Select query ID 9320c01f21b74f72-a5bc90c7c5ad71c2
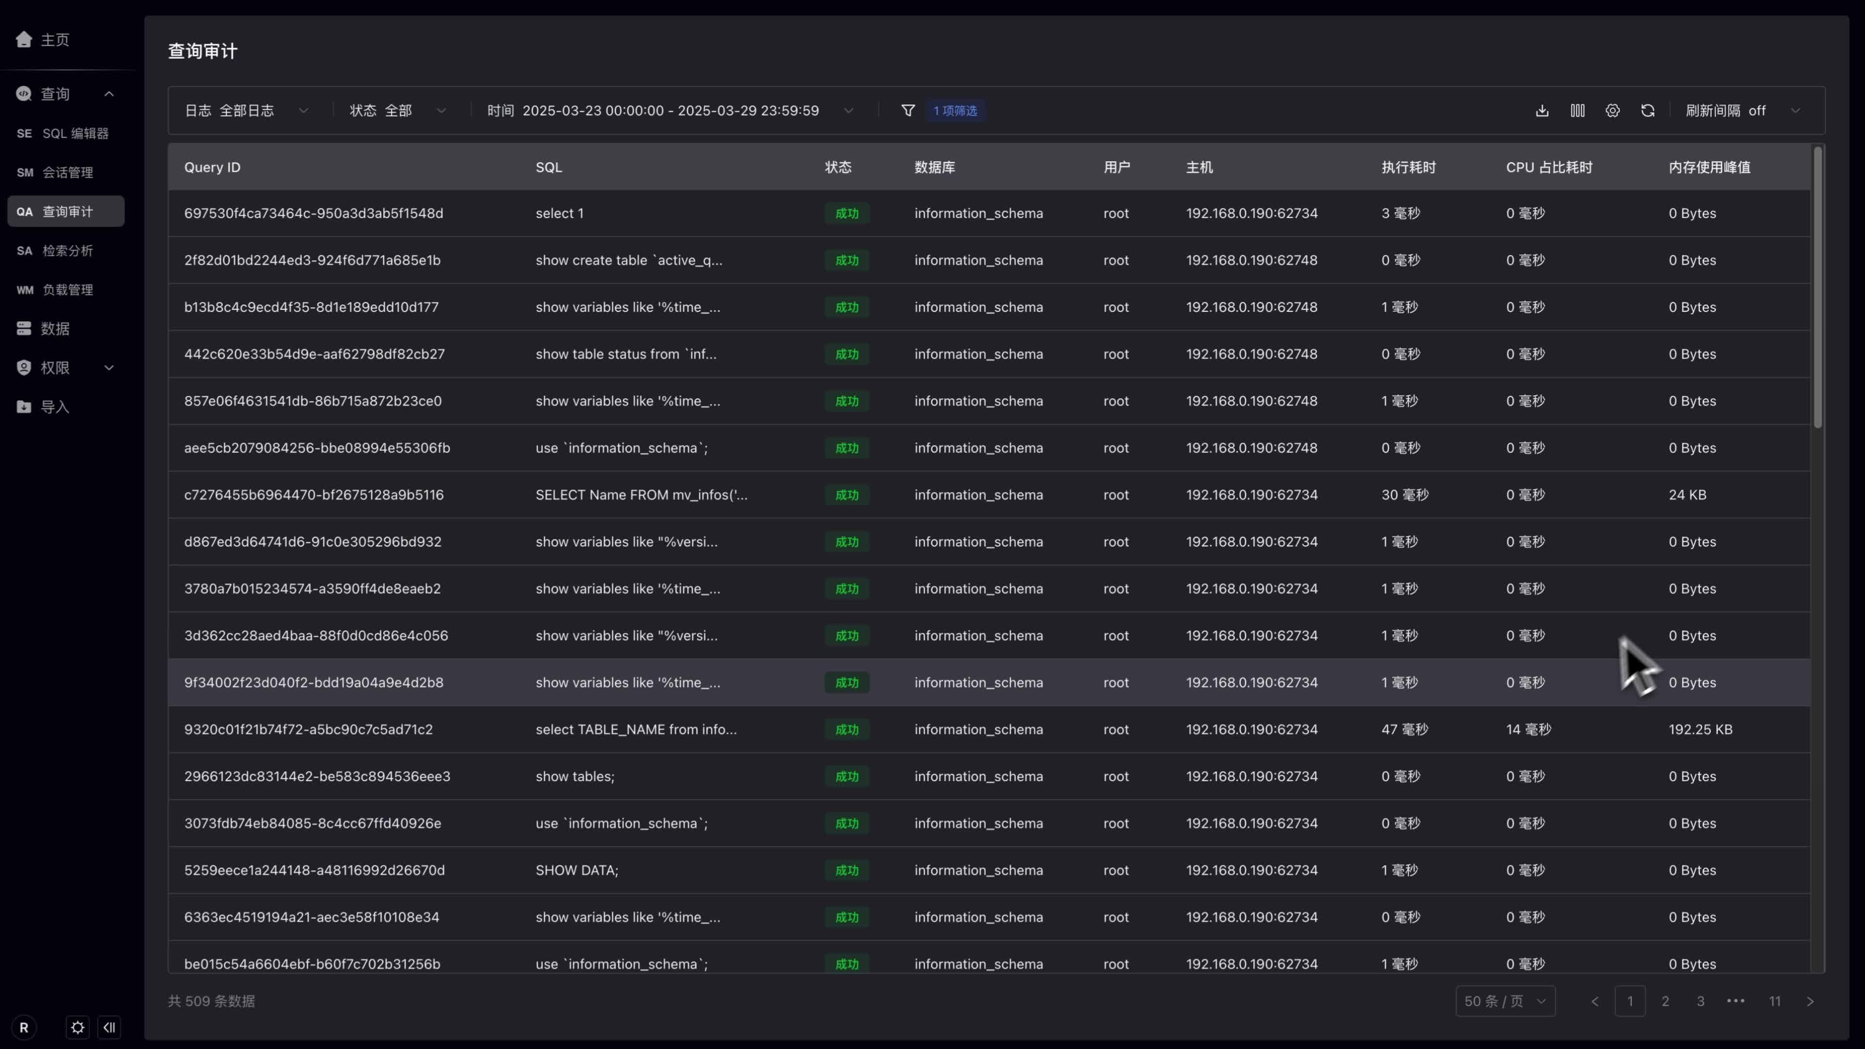The width and height of the screenshot is (1865, 1049). [308, 730]
